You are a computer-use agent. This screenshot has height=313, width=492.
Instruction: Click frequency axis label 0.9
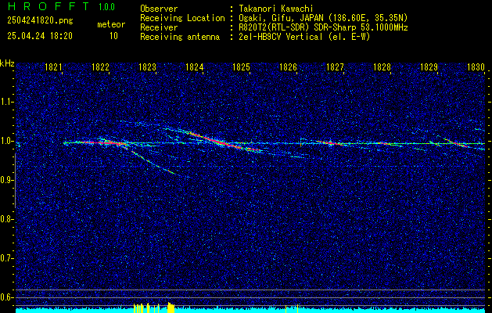pyautogui.click(x=6, y=180)
